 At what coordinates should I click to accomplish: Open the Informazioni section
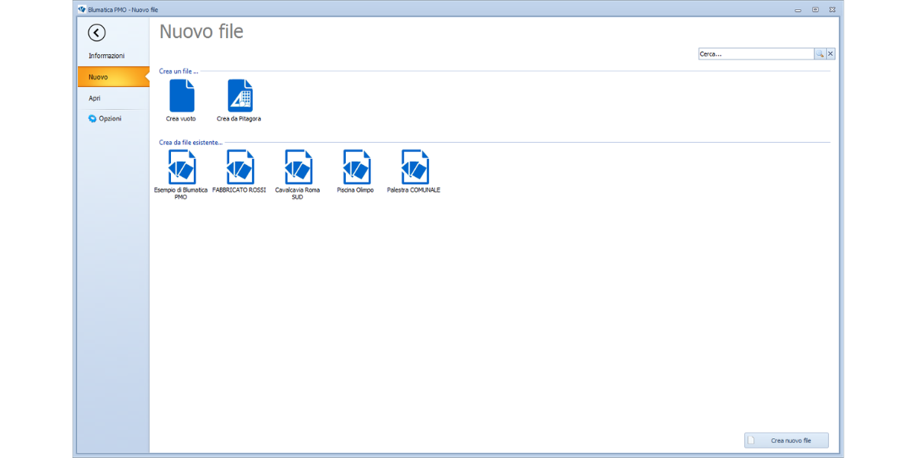[x=106, y=56]
